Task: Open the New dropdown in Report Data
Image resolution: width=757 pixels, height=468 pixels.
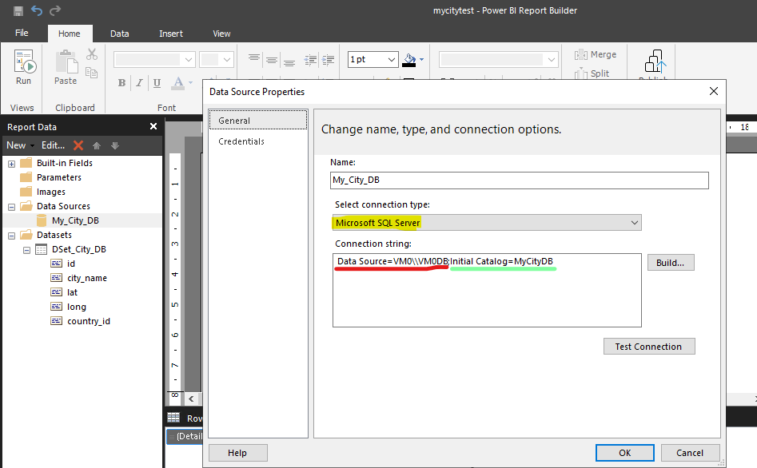Action: pyautogui.click(x=20, y=145)
